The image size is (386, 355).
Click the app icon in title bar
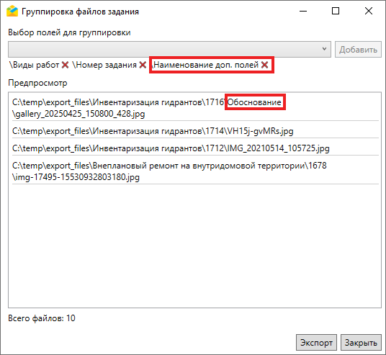(x=12, y=12)
